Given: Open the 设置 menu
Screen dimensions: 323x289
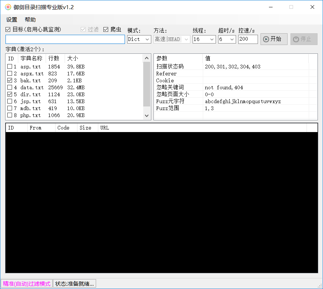Looking at the screenshot, I should pyautogui.click(x=12, y=20).
